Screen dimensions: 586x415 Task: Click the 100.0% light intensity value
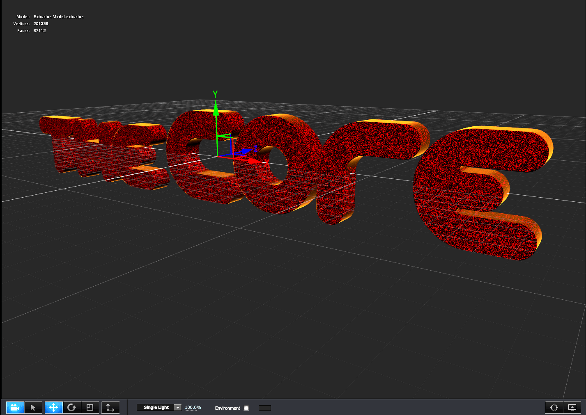coord(193,408)
